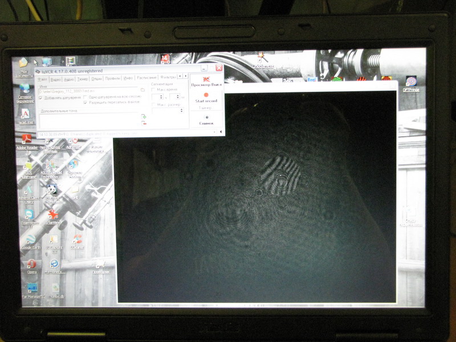Open the IrfanView red star icon
This screenshot has width=456, height=342.
(x=53, y=217)
